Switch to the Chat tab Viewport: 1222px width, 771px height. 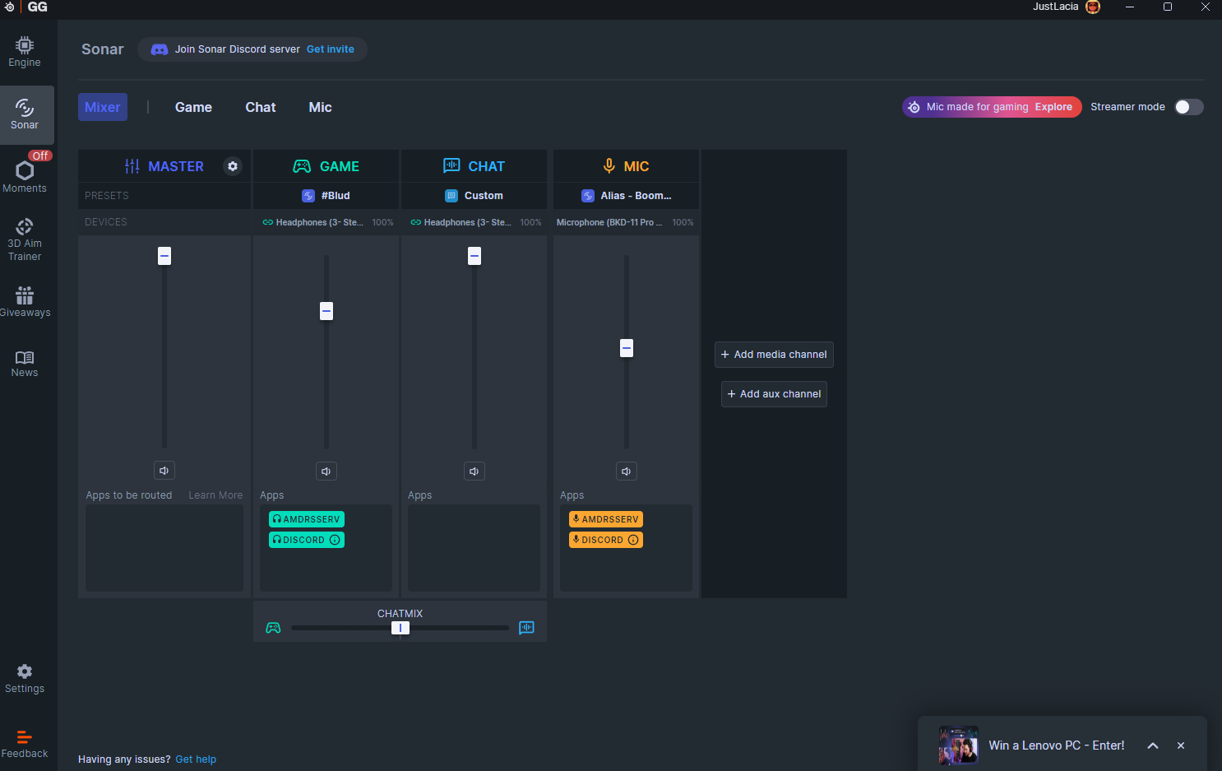click(261, 107)
